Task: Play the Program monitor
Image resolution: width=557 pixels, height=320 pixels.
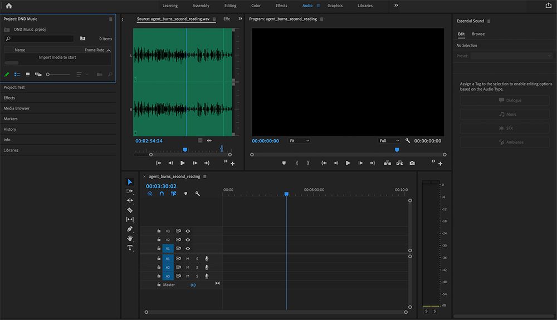Action: point(348,163)
